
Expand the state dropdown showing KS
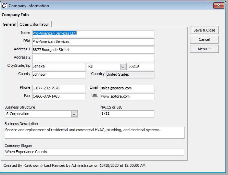coord(123,67)
